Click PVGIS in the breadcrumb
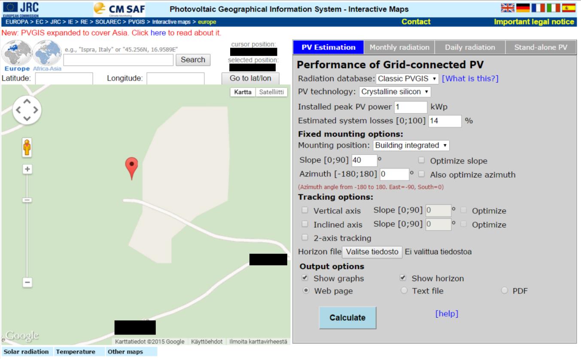 pyautogui.click(x=136, y=22)
